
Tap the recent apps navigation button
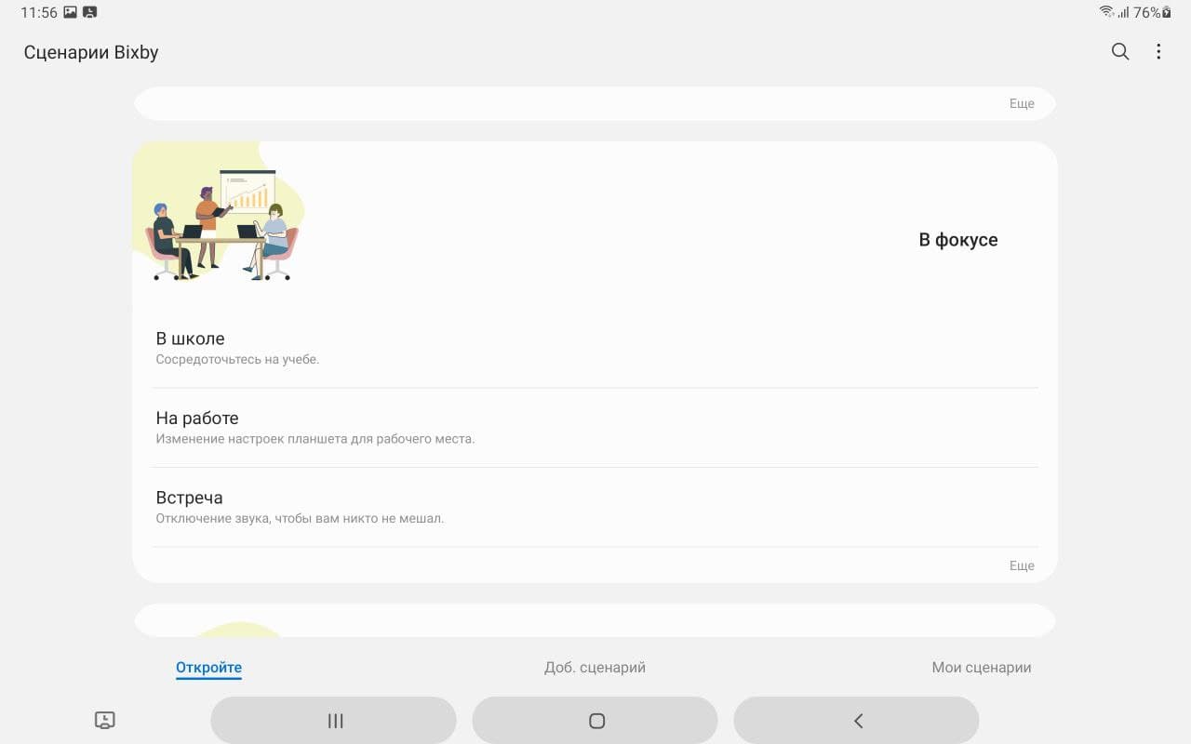pyautogui.click(x=333, y=721)
